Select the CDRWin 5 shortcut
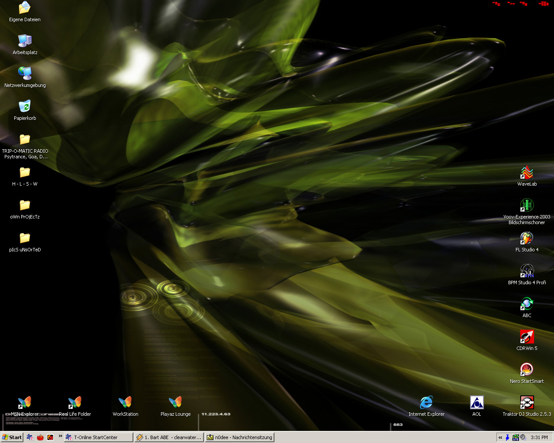This screenshot has height=443, width=554. 527,337
